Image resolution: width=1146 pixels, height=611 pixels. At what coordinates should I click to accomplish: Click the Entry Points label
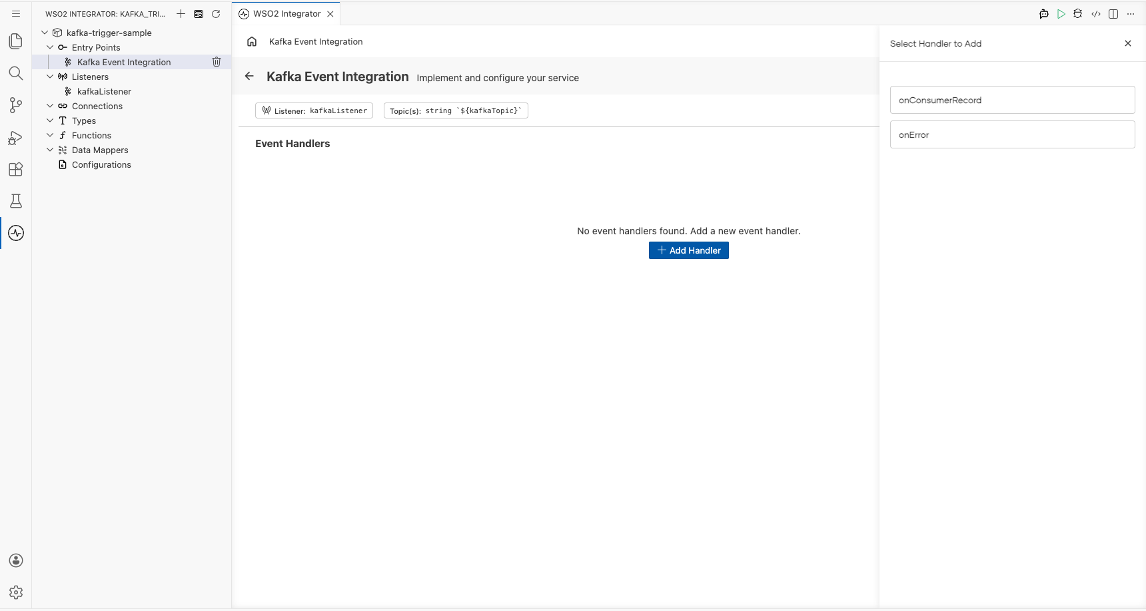96,47
